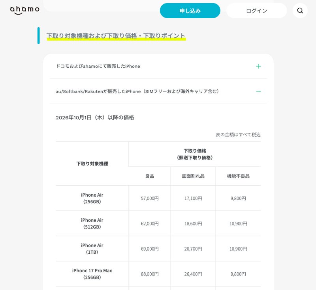
Task: Click the iPhone Air (1TB) row label
Action: point(92,249)
